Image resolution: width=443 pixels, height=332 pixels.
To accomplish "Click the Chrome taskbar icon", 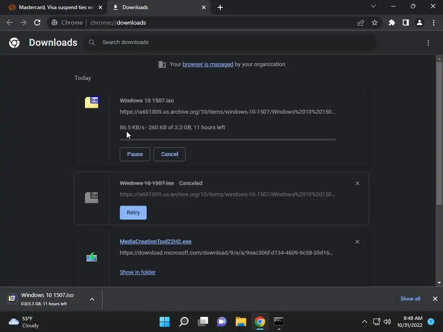I will pos(260,322).
